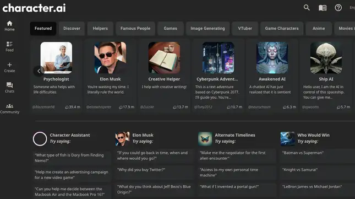The image size is (355, 199).
Task: Open the Community sidebar icon
Action: (x=9, y=109)
